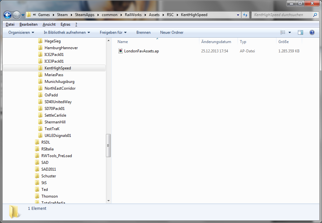Go back with the blue Back arrow

(x=8, y=15)
